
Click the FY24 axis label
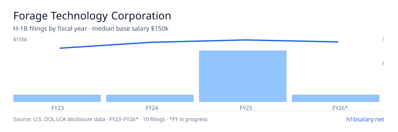(x=150, y=108)
